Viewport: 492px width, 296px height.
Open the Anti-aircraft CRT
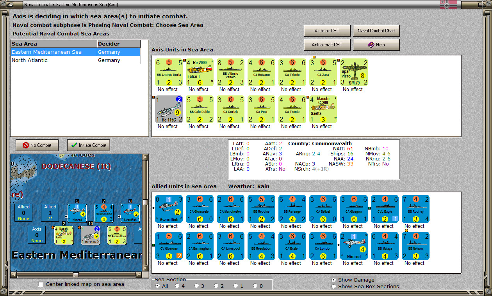click(x=327, y=45)
